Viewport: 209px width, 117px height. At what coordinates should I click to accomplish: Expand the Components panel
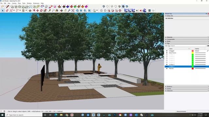(166, 39)
